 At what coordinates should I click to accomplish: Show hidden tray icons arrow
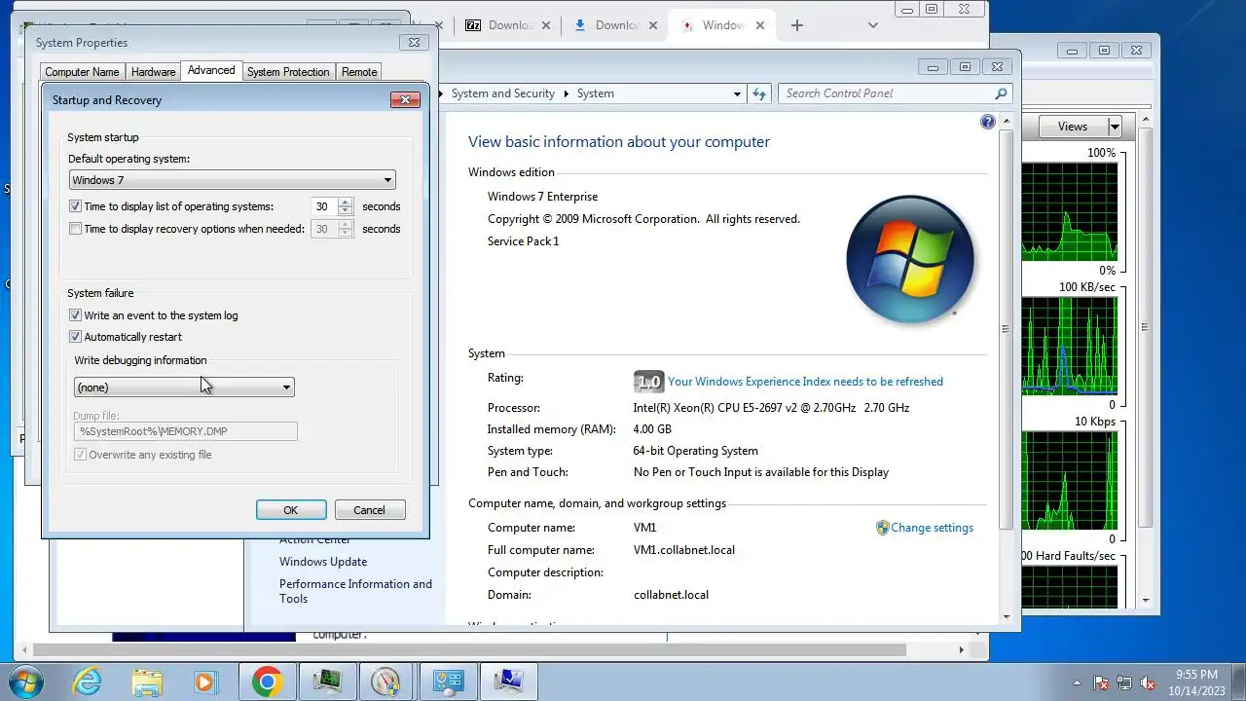coord(1077,683)
